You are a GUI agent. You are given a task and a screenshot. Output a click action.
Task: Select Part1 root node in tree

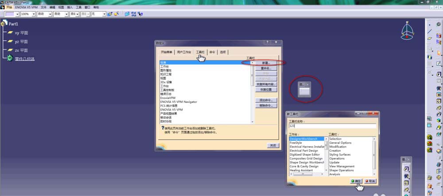click(13, 24)
